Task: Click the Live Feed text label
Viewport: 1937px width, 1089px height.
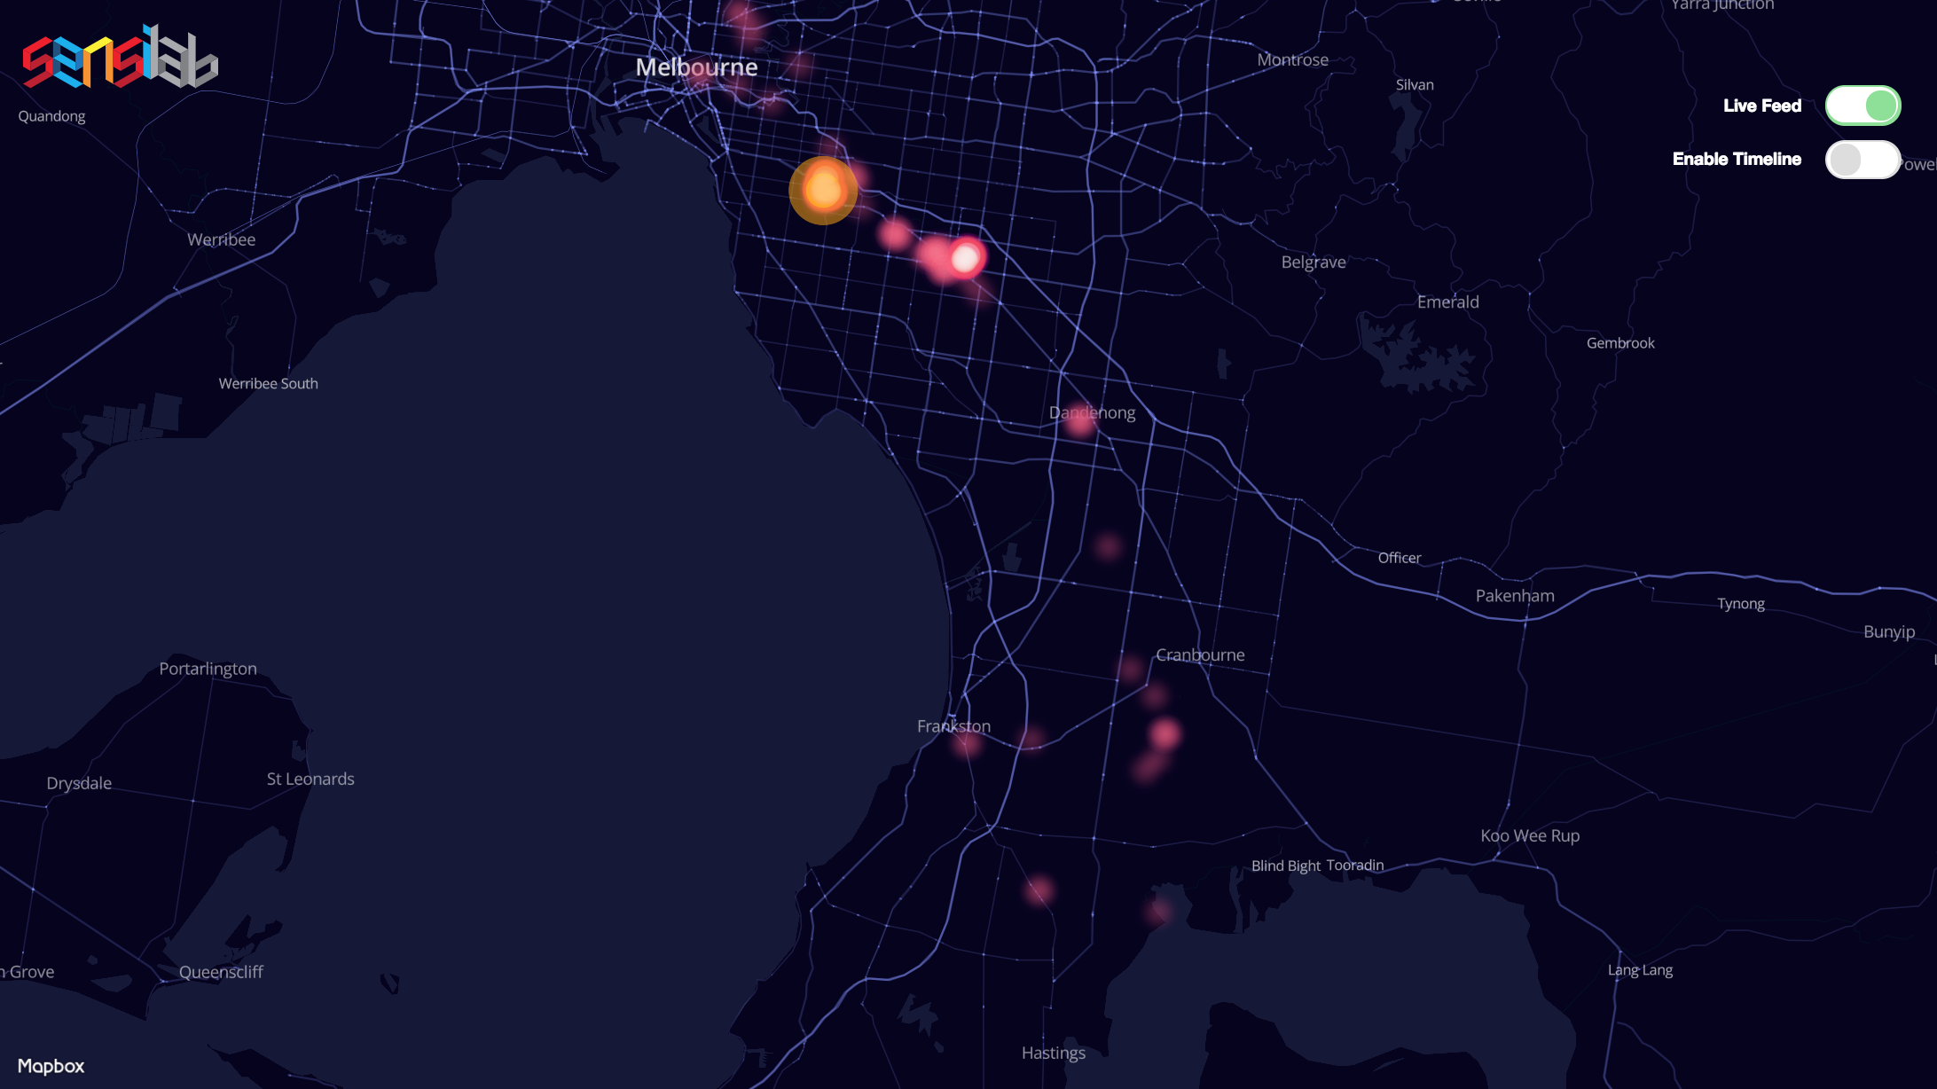Action: 1761,106
